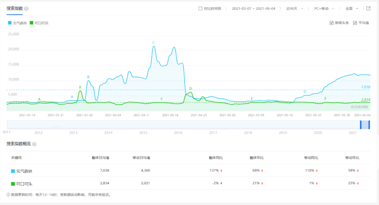379x205 pixels.
Task: Open the PC+移动 device dropdown
Action: pos(324,8)
